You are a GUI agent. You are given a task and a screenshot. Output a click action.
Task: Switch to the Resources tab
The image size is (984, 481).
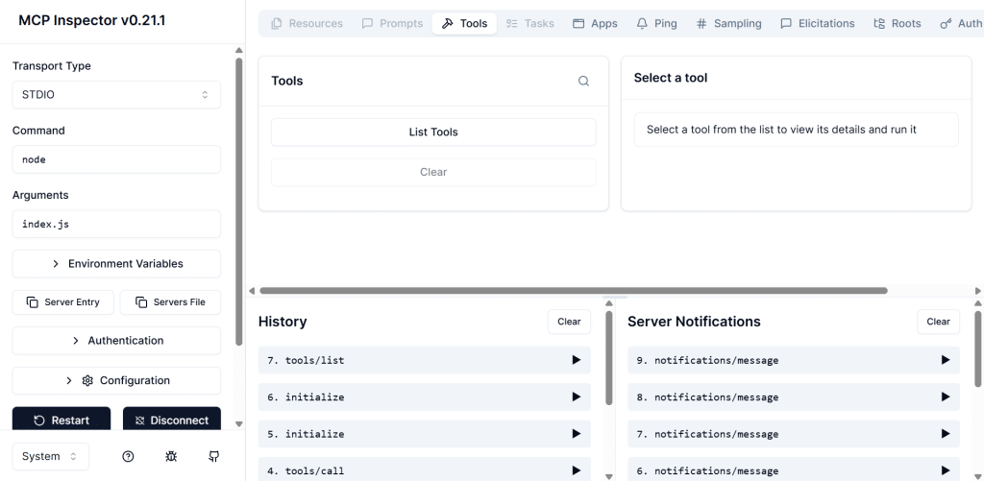[x=307, y=23]
